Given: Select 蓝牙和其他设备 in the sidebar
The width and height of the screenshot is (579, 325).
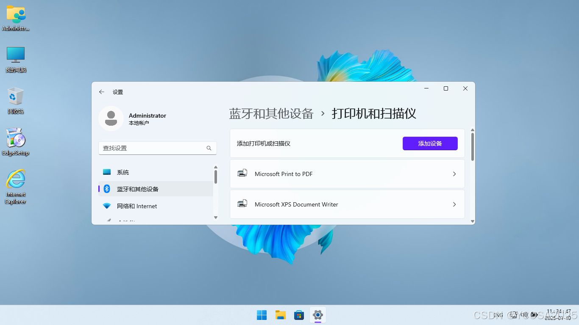Looking at the screenshot, I should click(156, 189).
